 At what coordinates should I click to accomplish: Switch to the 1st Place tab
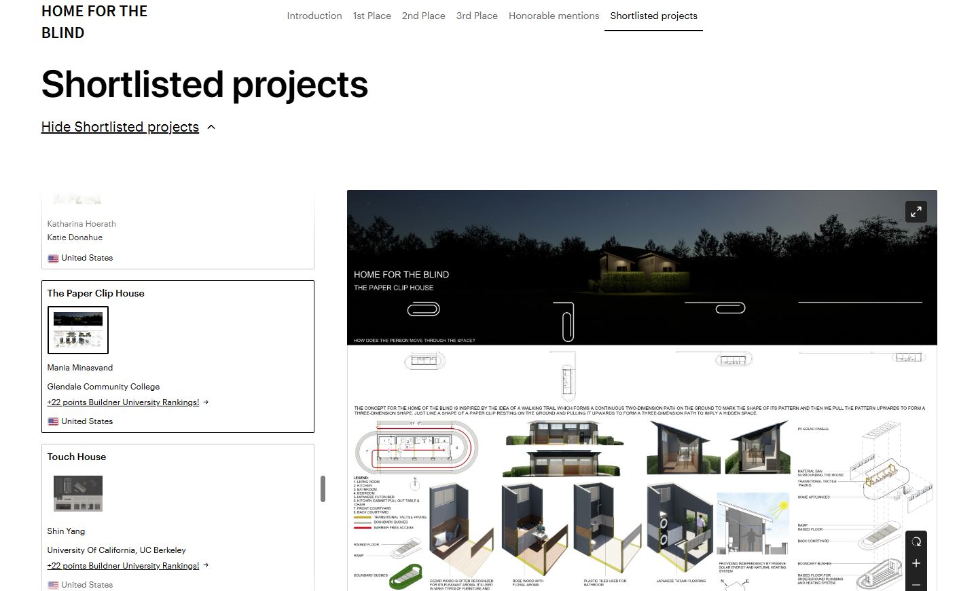click(x=372, y=16)
